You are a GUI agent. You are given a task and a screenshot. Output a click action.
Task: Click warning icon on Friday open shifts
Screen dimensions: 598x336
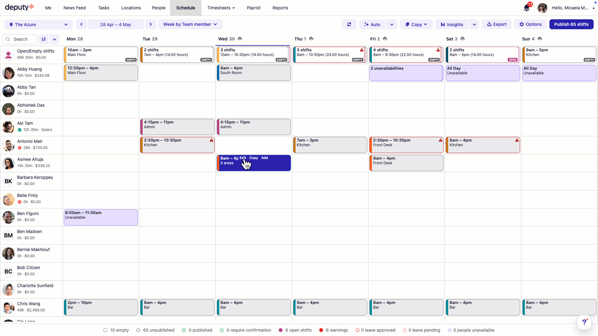[x=438, y=50]
